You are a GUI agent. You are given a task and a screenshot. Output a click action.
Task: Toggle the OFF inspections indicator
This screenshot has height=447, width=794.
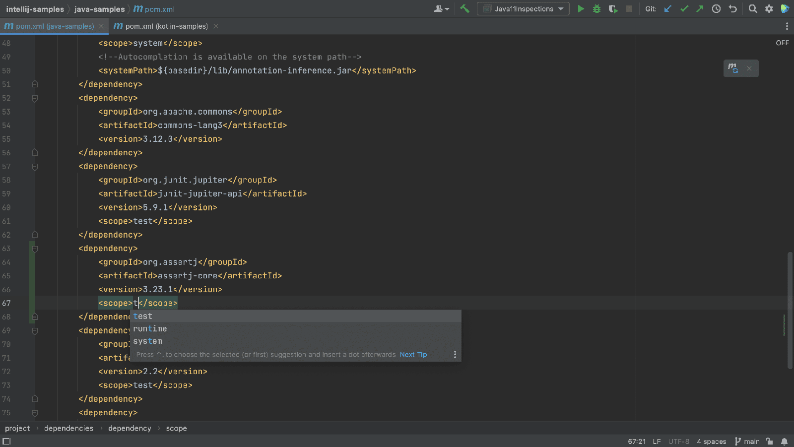coord(782,43)
